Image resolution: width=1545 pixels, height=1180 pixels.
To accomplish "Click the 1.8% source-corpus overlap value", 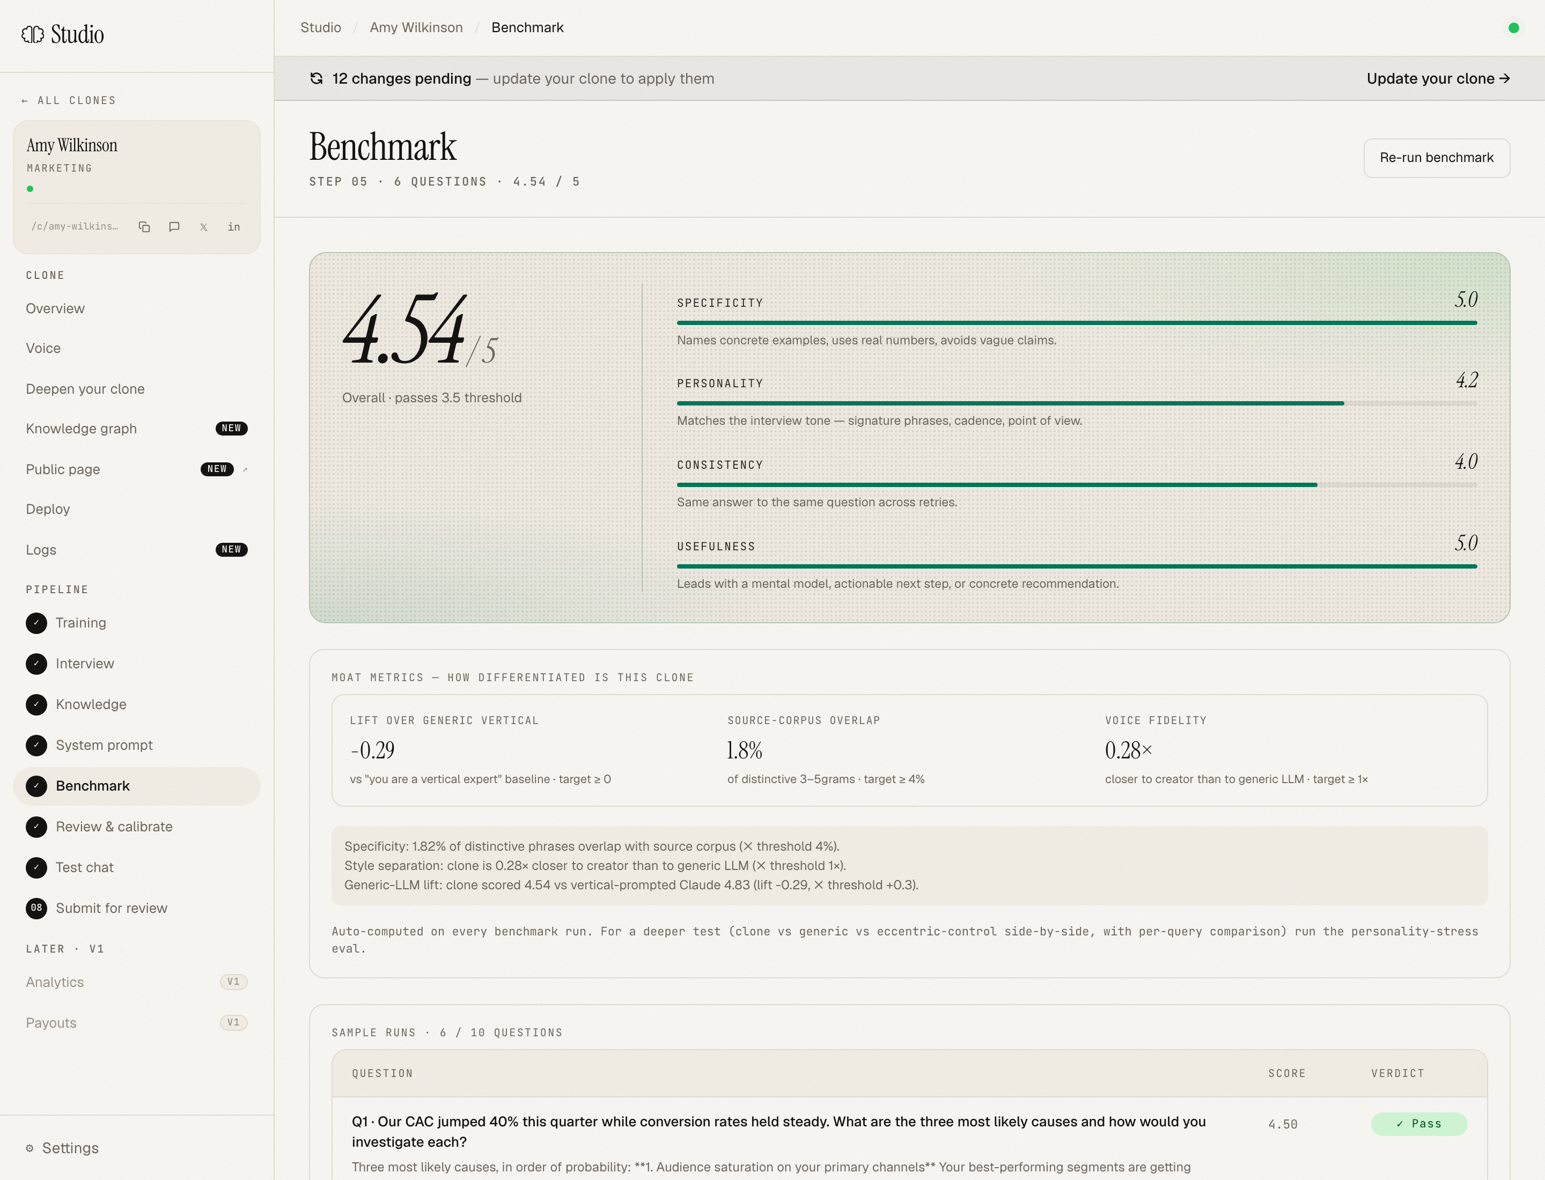I will [x=745, y=751].
